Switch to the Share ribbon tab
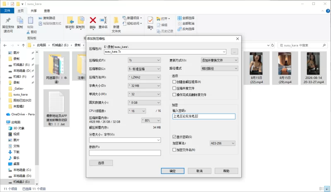Viewport: 331px width, 192px height. 34,11
